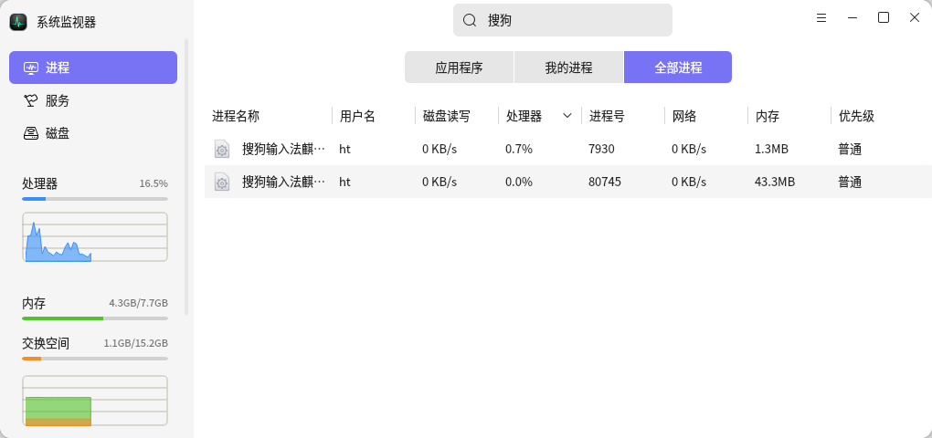Click the 1.3MB memory cell

(x=771, y=149)
